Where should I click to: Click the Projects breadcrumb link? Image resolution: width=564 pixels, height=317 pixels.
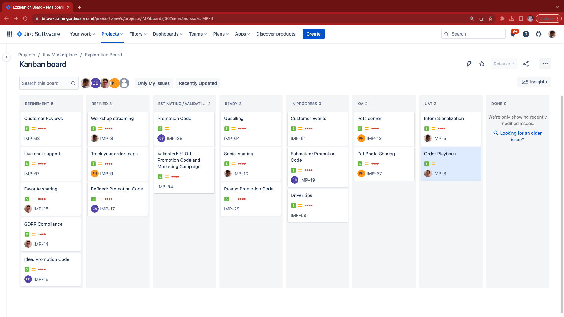click(x=26, y=55)
